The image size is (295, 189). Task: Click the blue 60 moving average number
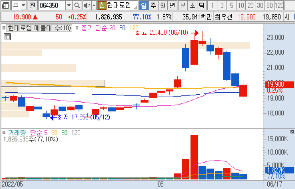[122, 28]
